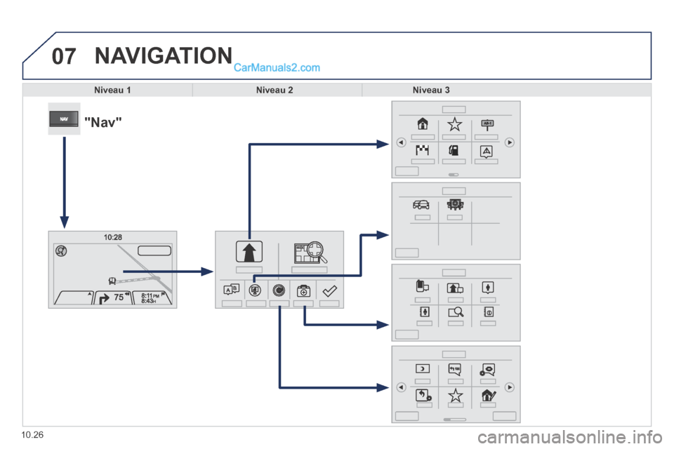Screen dimensions: 674x449
Task: Choose the traffic jam target icon
Action: click(x=455, y=205)
